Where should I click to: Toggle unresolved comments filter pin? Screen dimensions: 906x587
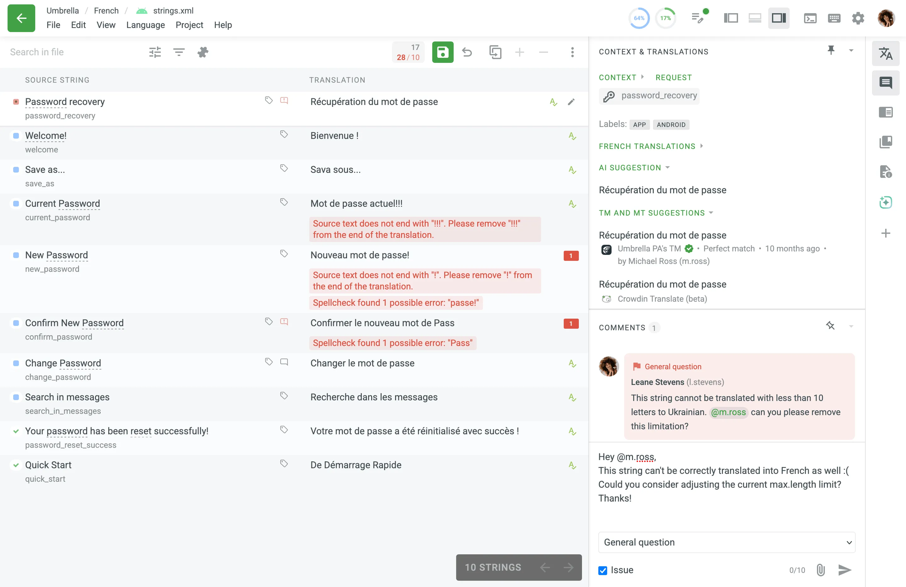[x=830, y=326]
